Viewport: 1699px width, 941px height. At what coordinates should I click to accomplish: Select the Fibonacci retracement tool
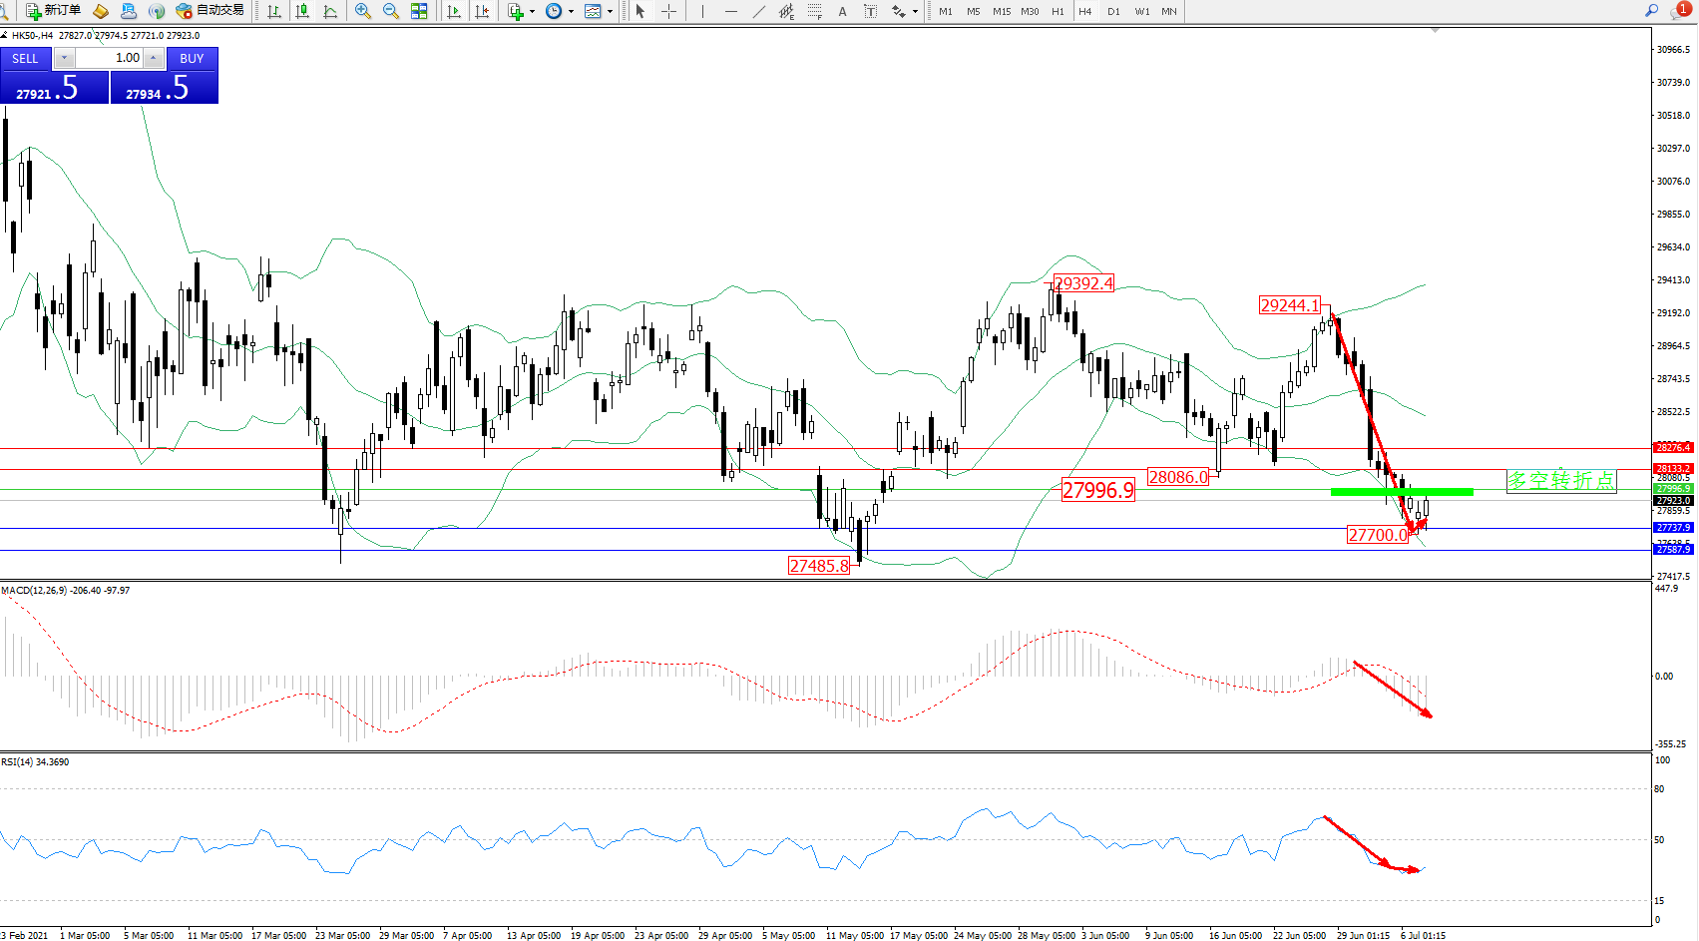point(815,11)
